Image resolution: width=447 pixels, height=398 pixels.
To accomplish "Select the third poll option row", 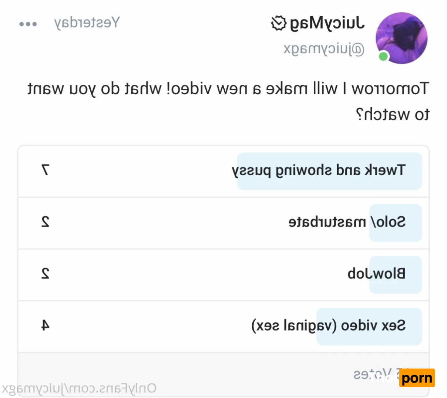I will 223,275.
